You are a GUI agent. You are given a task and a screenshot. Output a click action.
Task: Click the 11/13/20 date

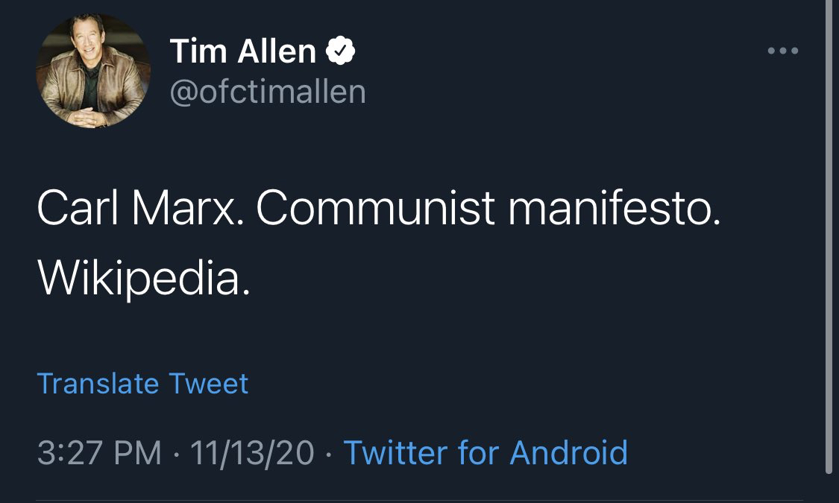pos(252,452)
